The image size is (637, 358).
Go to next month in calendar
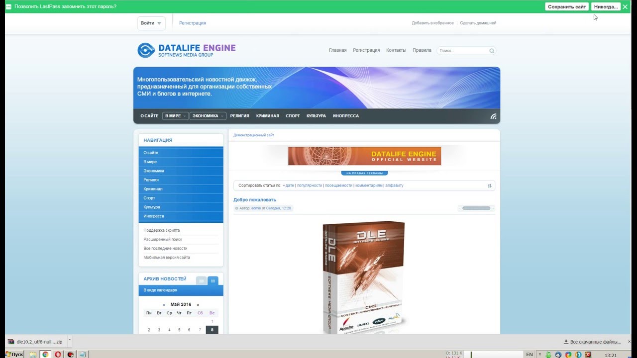198,304
